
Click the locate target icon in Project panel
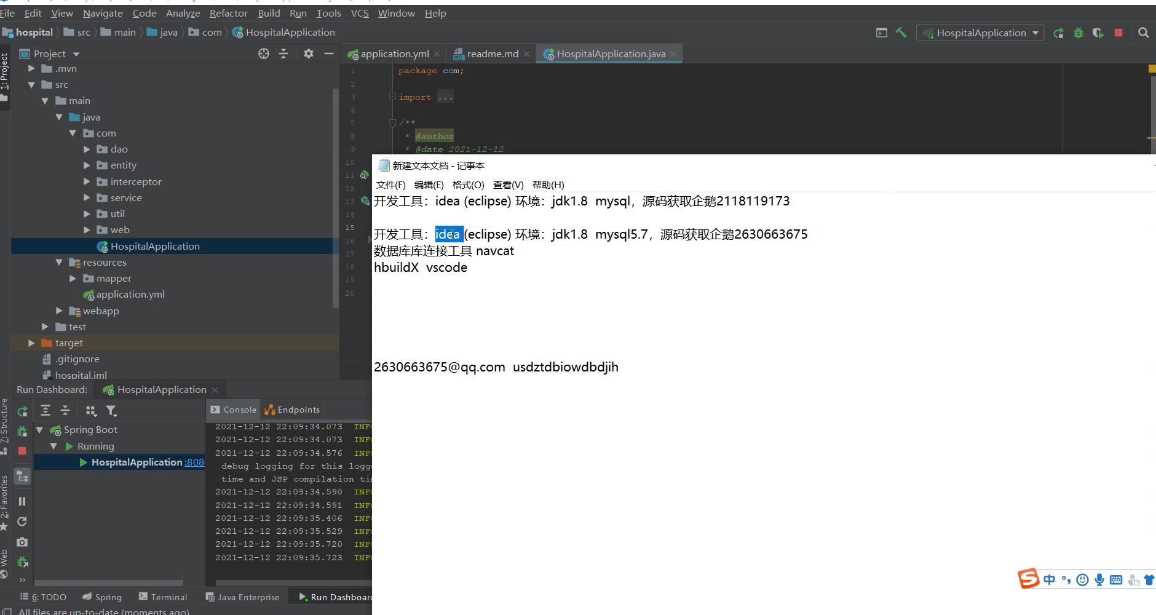tap(264, 54)
